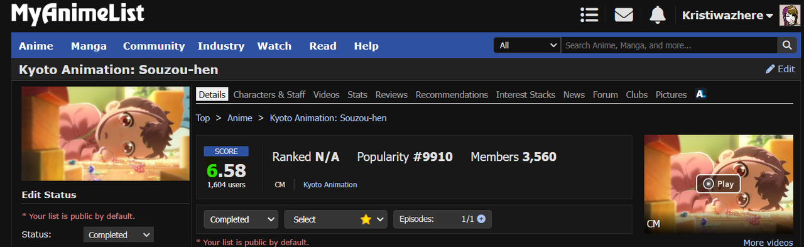Go to Top breadcrumb link
Image resolution: width=804 pixels, height=247 pixels.
pos(203,118)
